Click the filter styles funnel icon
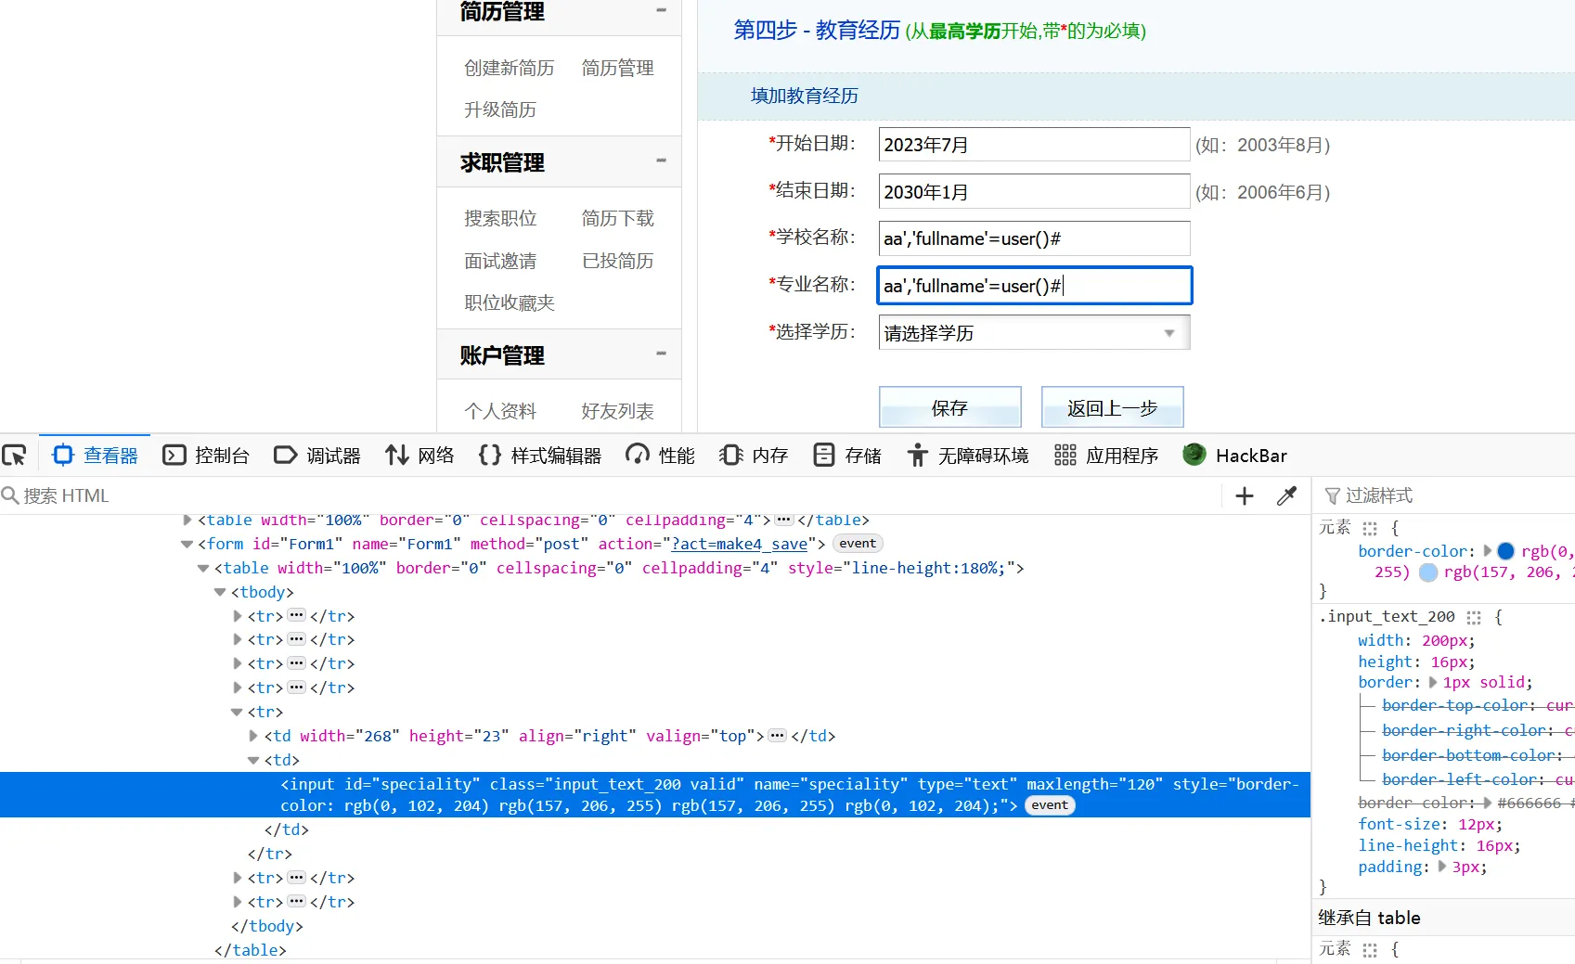The image size is (1575, 964). pyautogui.click(x=1332, y=496)
